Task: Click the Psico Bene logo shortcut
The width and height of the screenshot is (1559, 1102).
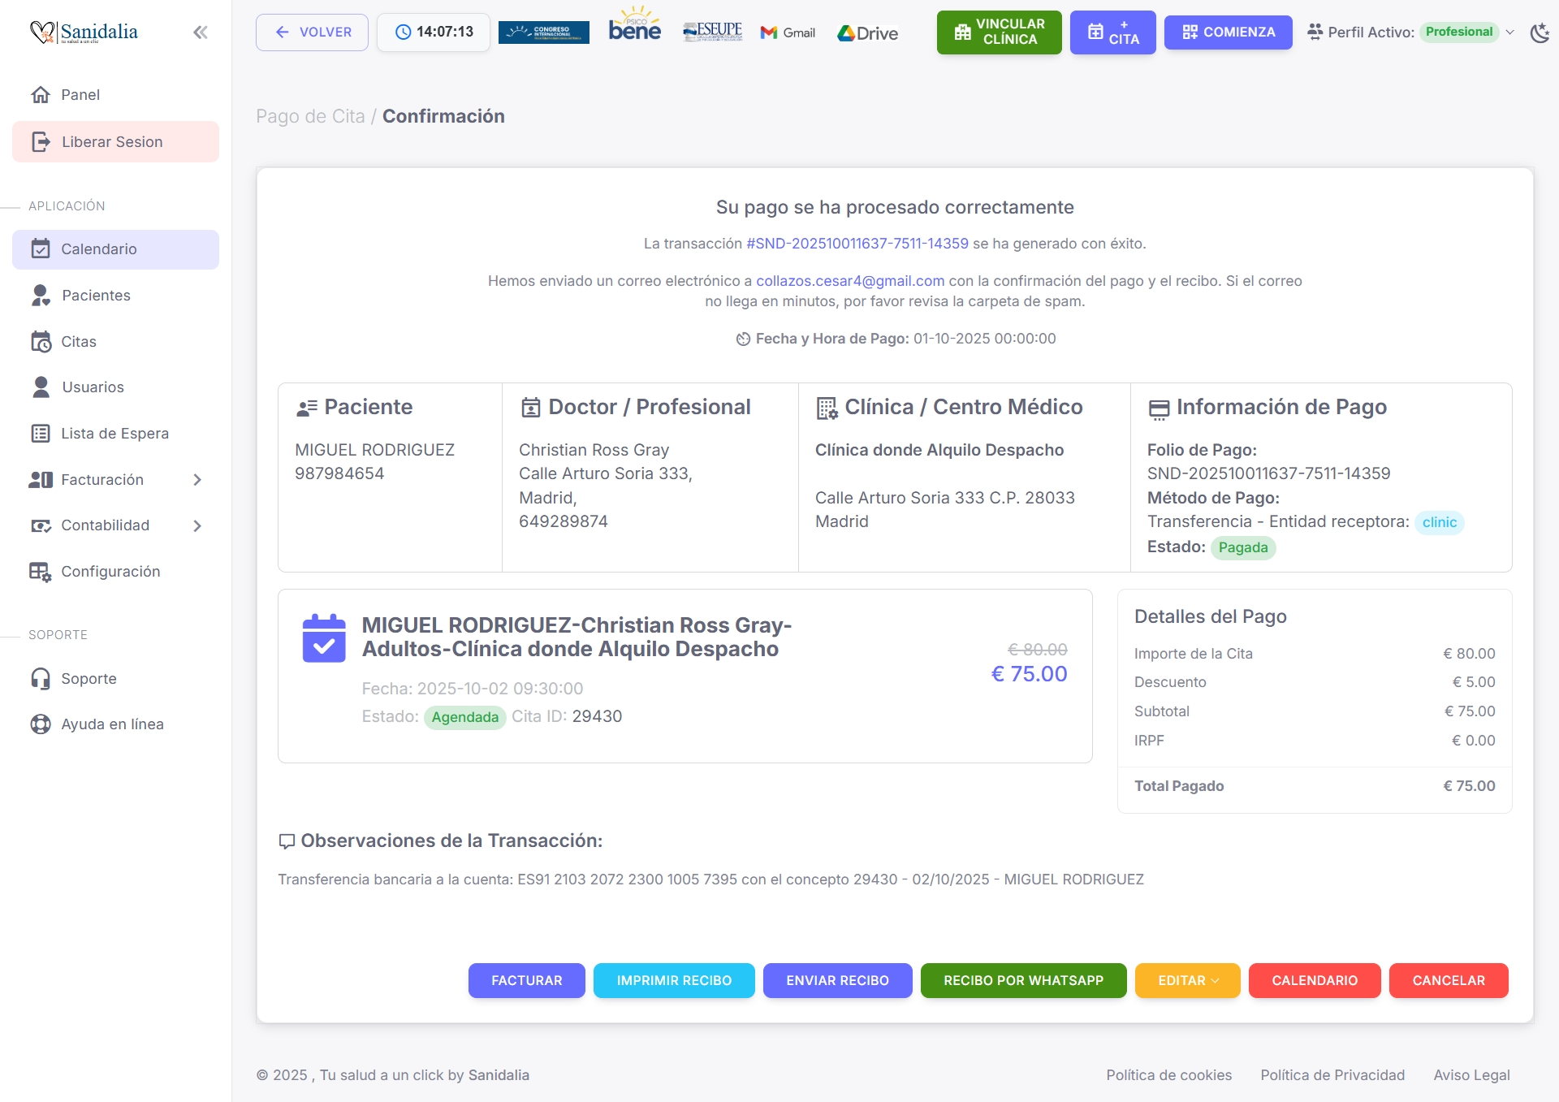Action: [635, 27]
